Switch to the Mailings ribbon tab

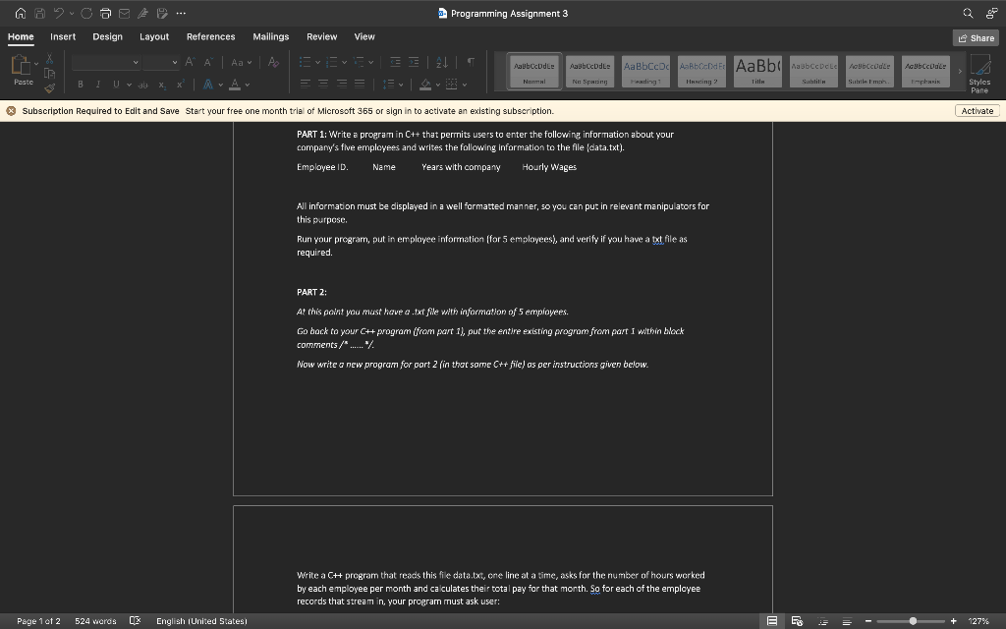click(270, 36)
